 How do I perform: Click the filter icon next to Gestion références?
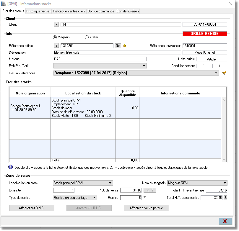point(224,73)
